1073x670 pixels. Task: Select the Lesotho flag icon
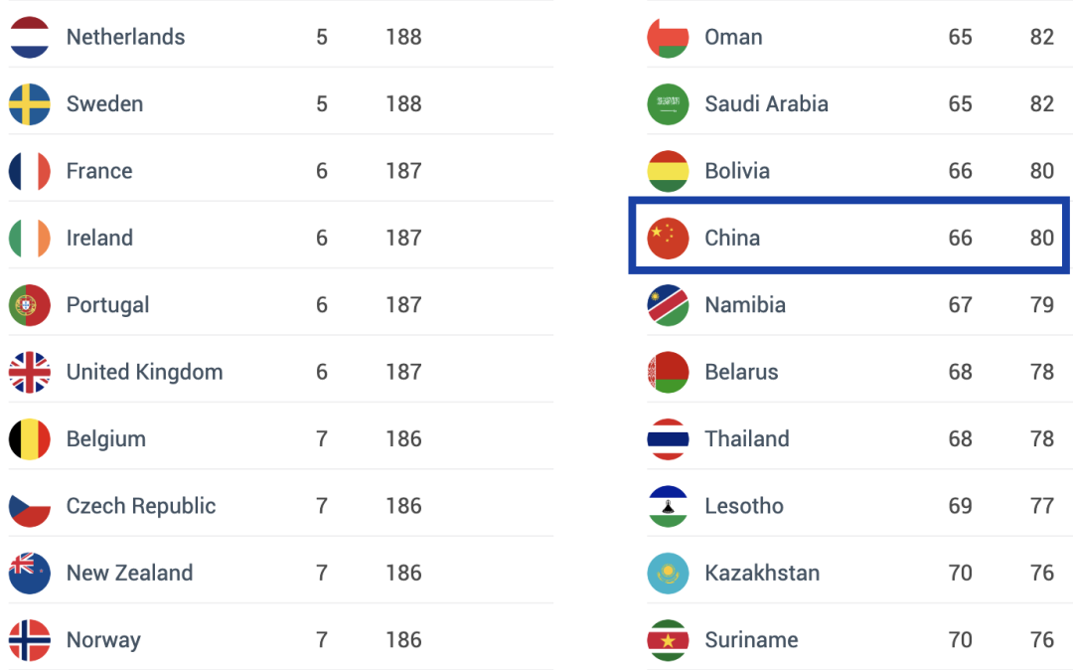coord(668,506)
